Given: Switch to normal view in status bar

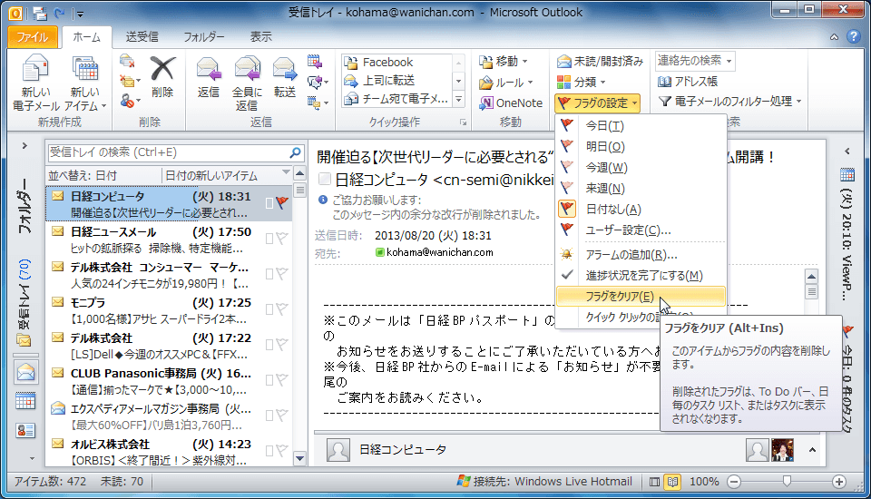Looking at the screenshot, I should pos(655,482).
